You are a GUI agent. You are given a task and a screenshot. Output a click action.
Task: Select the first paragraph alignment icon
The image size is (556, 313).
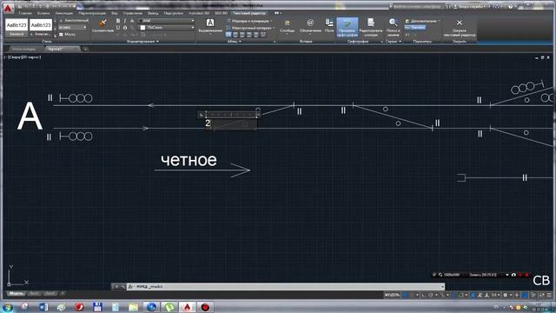[x=228, y=35]
